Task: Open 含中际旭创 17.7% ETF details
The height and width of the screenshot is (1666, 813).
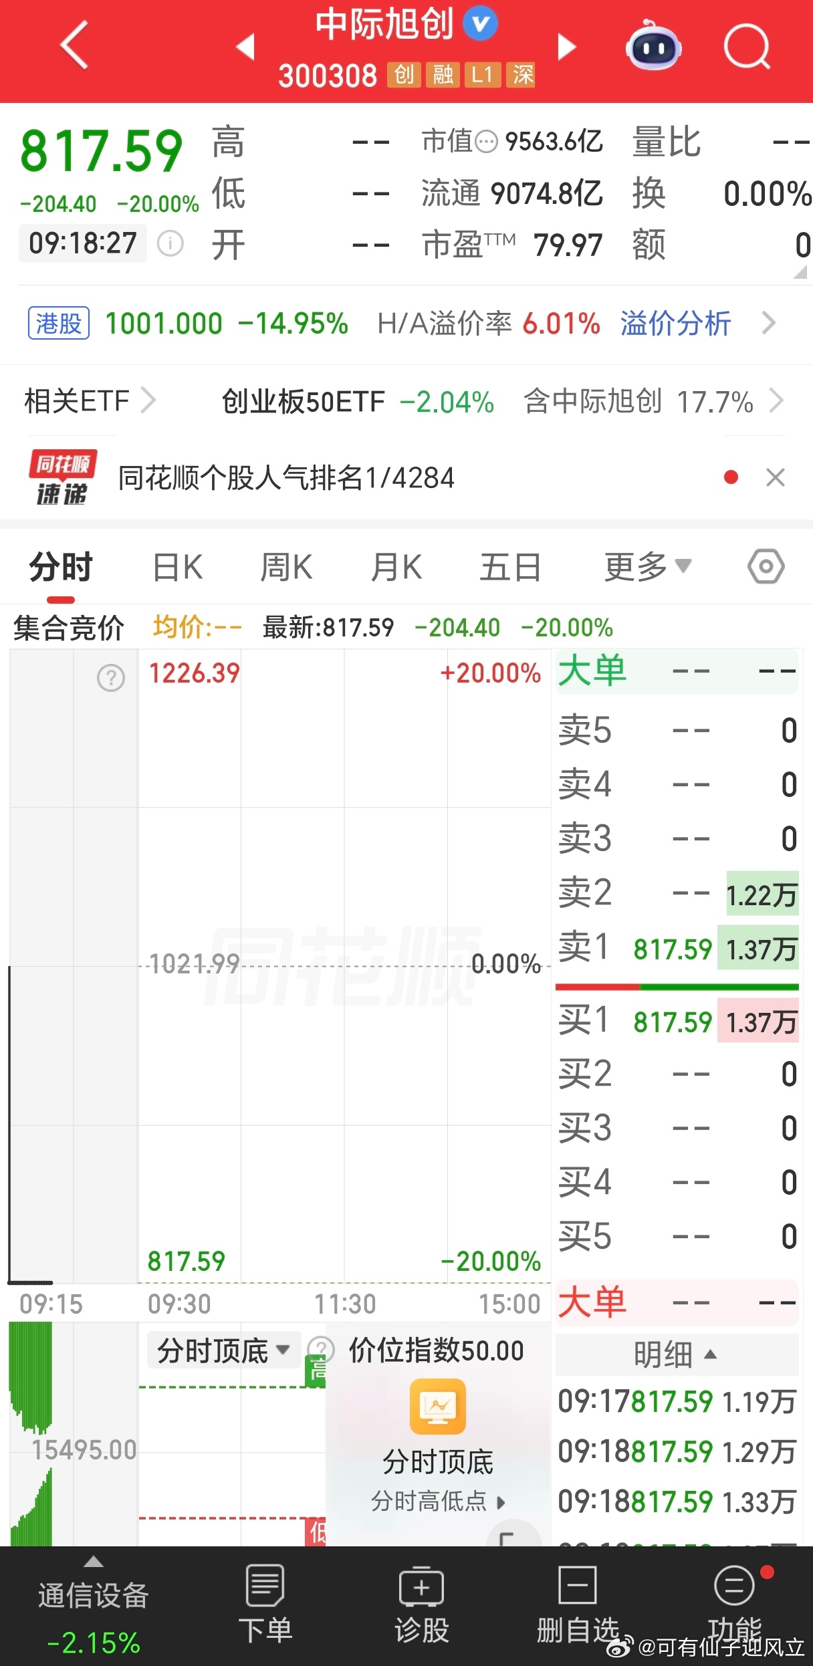Action: (x=653, y=401)
